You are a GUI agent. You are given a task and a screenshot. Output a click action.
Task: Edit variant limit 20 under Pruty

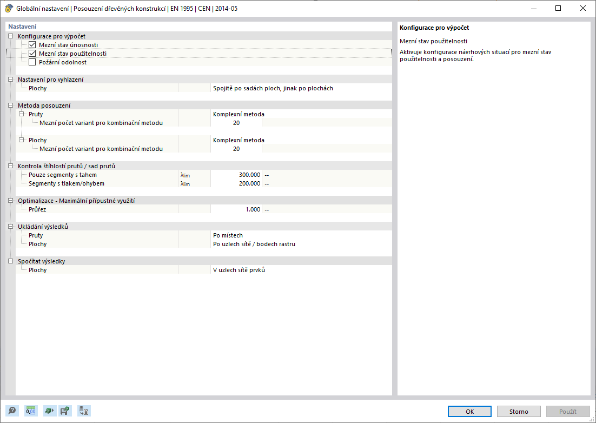pos(236,123)
